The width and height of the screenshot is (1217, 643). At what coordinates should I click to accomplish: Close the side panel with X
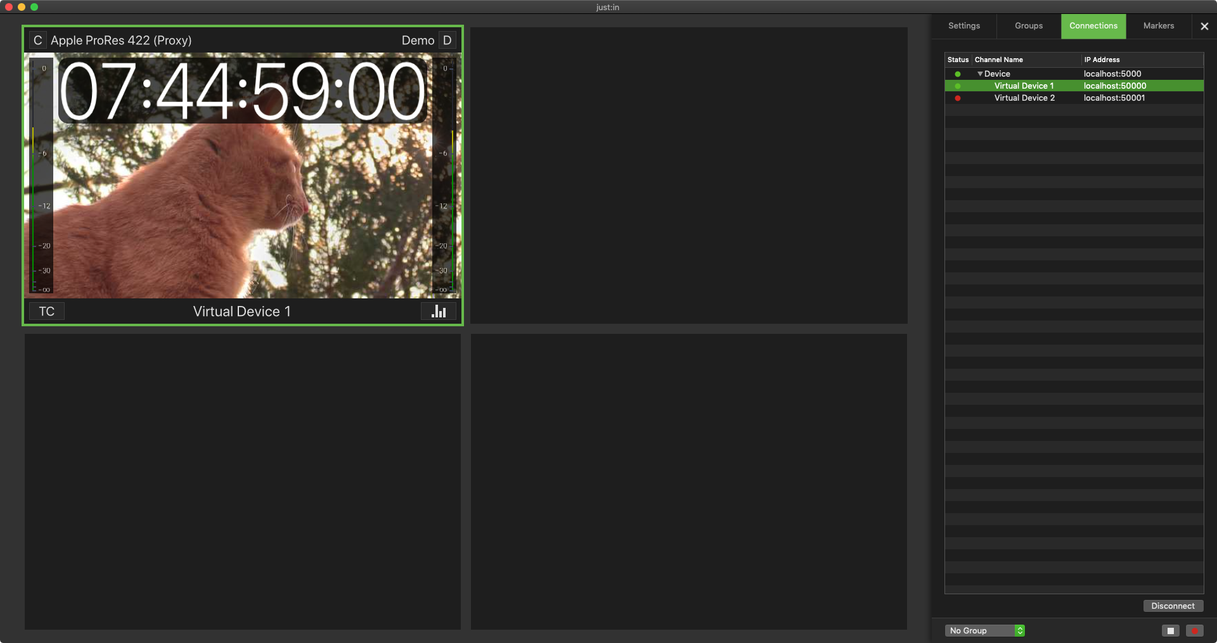(x=1204, y=27)
